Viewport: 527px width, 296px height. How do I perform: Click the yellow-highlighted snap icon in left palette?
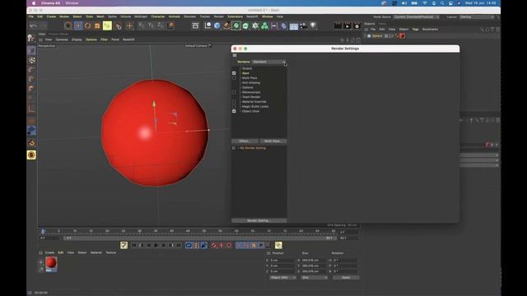click(x=31, y=155)
